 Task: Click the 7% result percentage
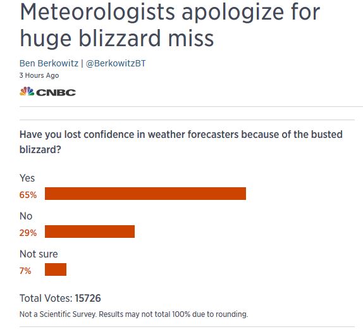(x=25, y=271)
